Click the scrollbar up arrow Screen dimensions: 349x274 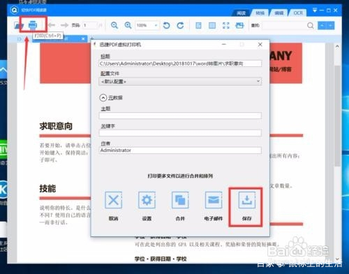pos(337,47)
